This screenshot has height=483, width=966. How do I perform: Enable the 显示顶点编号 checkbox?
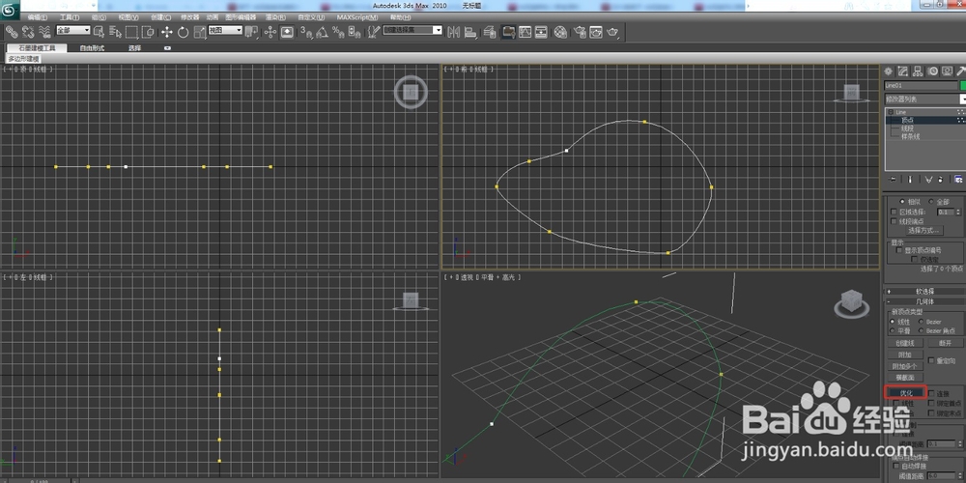[x=899, y=250]
